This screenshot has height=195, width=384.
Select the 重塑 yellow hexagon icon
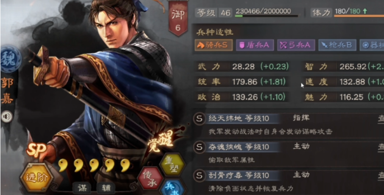[172, 165]
